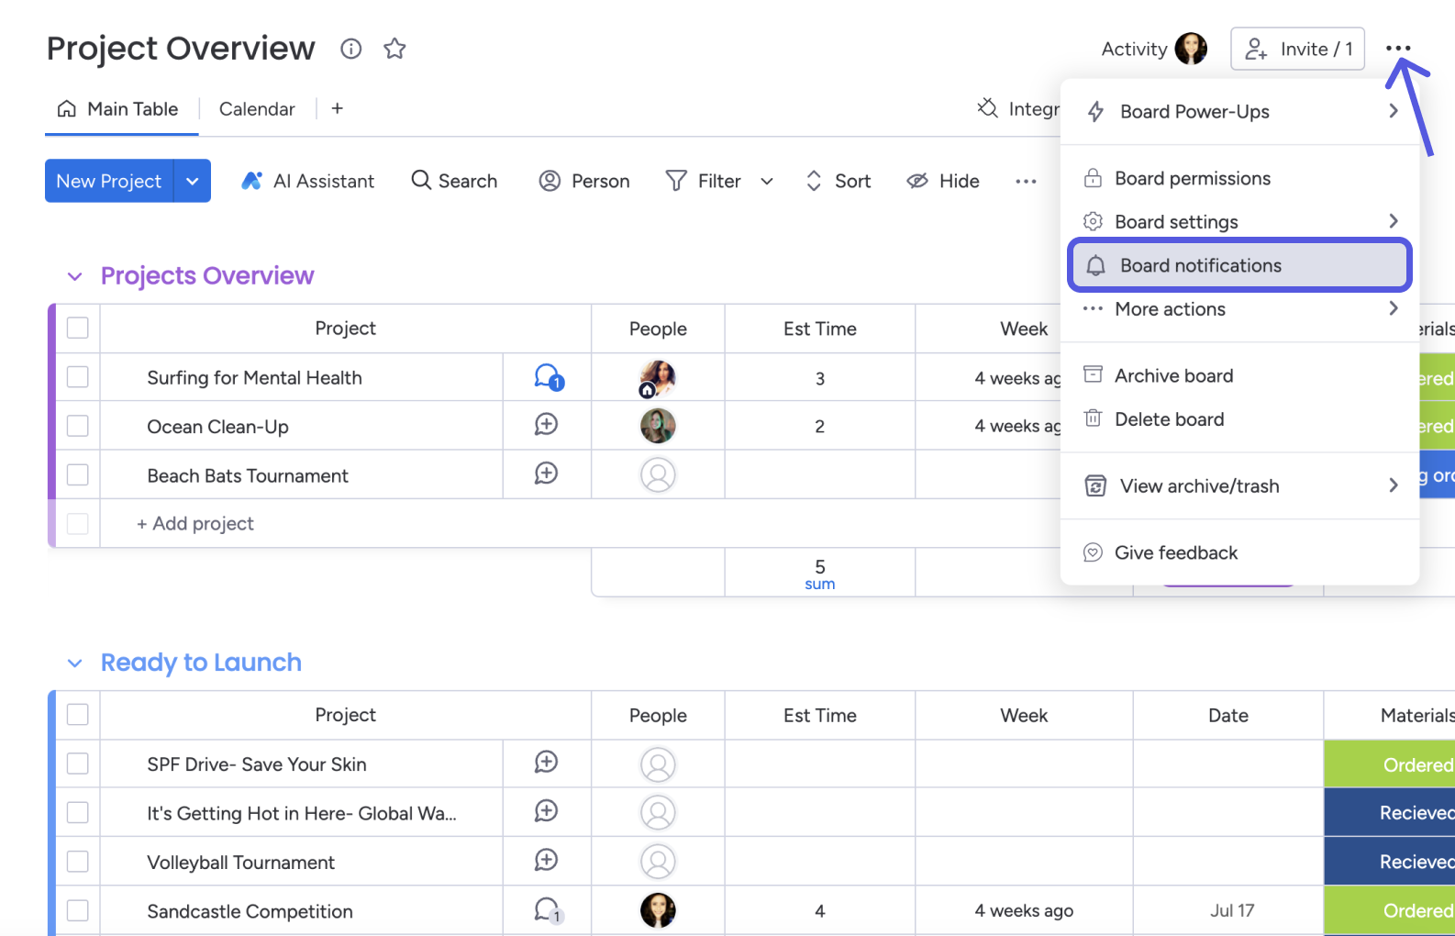Open the board three-dot options menu
Screen dimensions: 1455x936
point(1398,49)
